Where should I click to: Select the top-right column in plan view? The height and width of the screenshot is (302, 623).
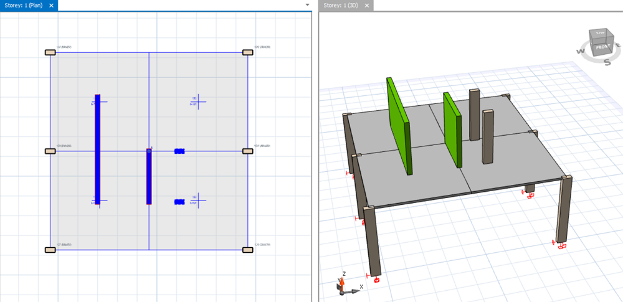pyautogui.click(x=247, y=52)
